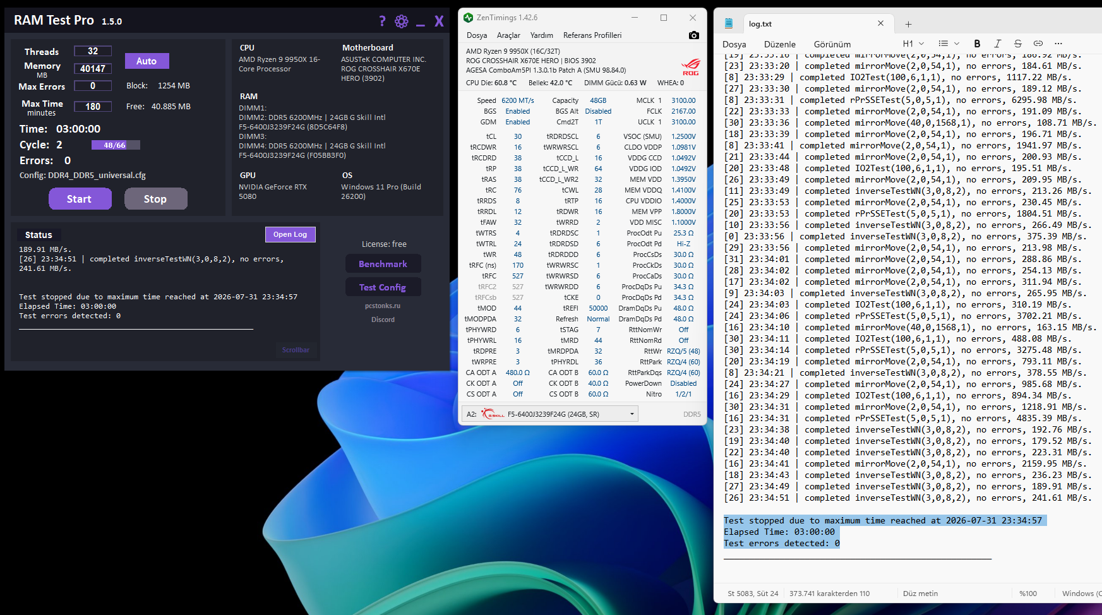The height and width of the screenshot is (615, 1102).
Task: Click 'Free: 40.885 MB' in RAM Test Pro
Action: tap(159, 107)
